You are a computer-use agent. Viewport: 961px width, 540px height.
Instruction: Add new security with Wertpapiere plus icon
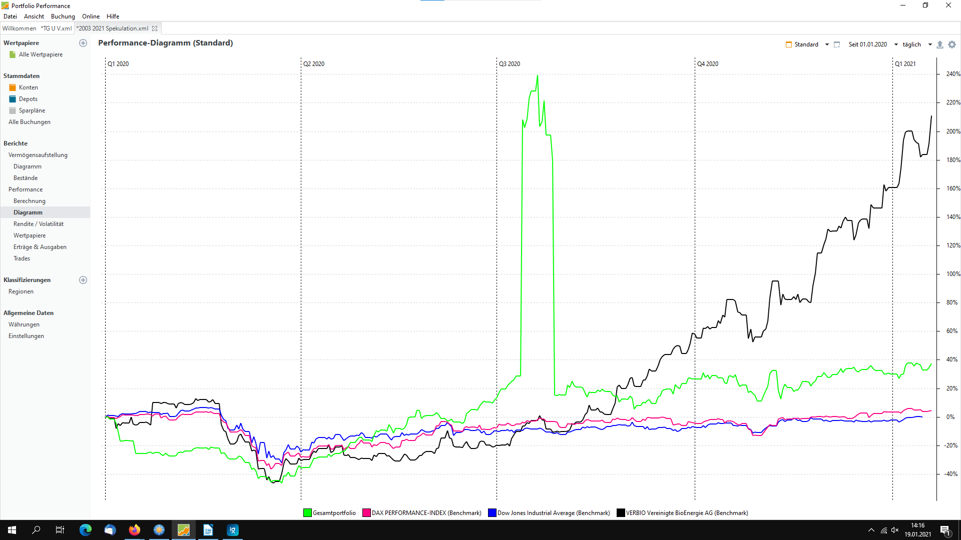[x=83, y=43]
